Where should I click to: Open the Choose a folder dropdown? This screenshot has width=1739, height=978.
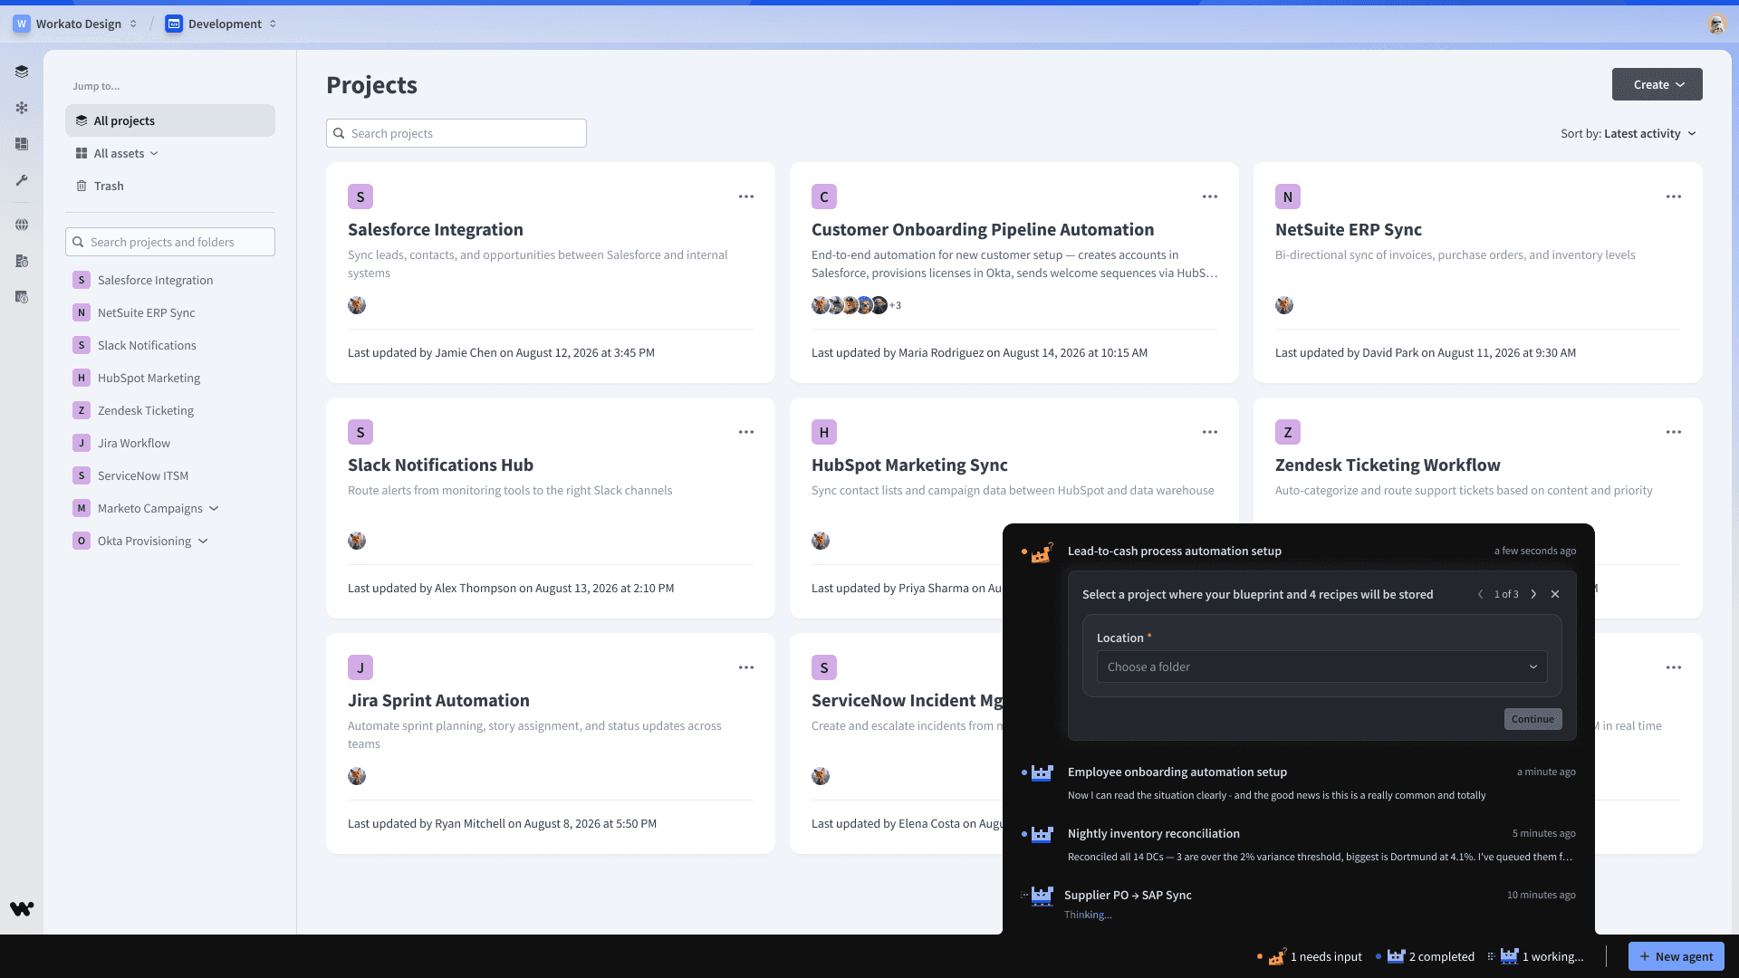coord(1321,666)
